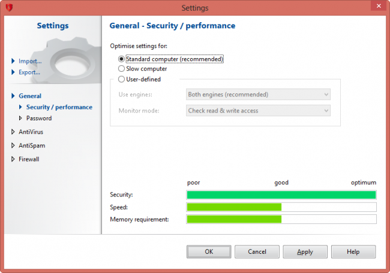Click the Memory requirement level bar
Viewport: 390px width, 273px height.
(x=281, y=219)
